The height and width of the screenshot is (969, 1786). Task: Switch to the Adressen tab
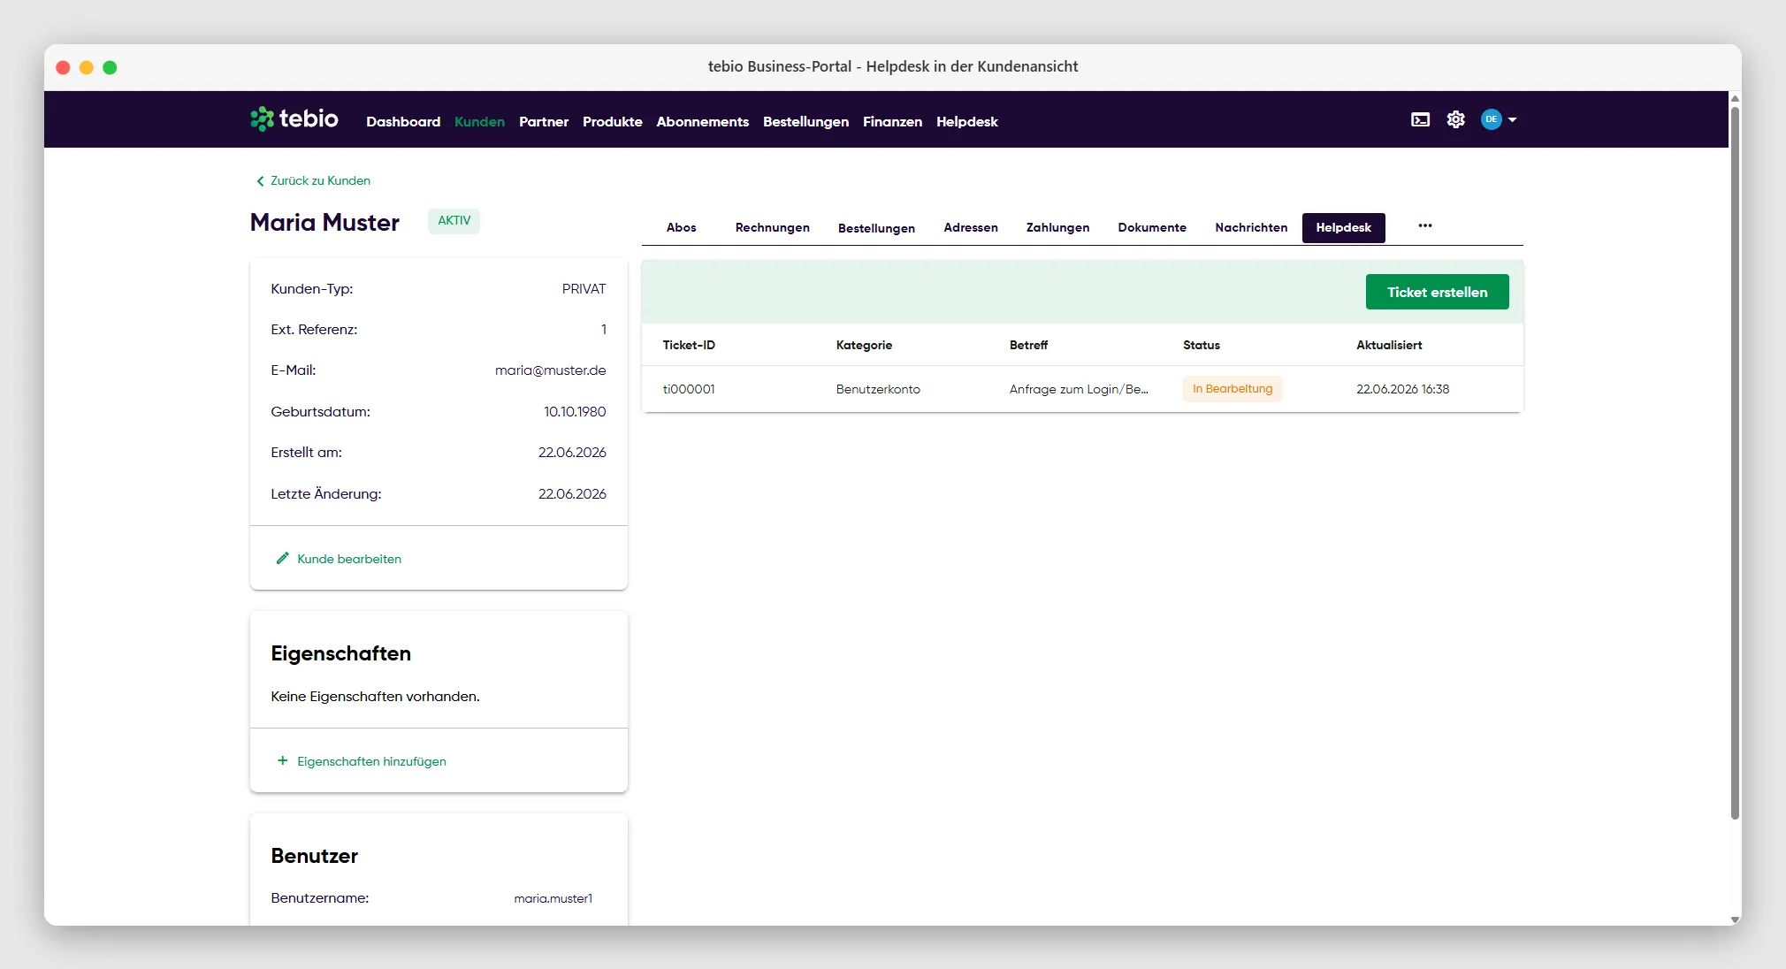[970, 227]
